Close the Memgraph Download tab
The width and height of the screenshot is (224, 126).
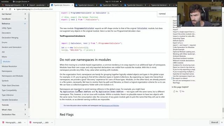23,5
